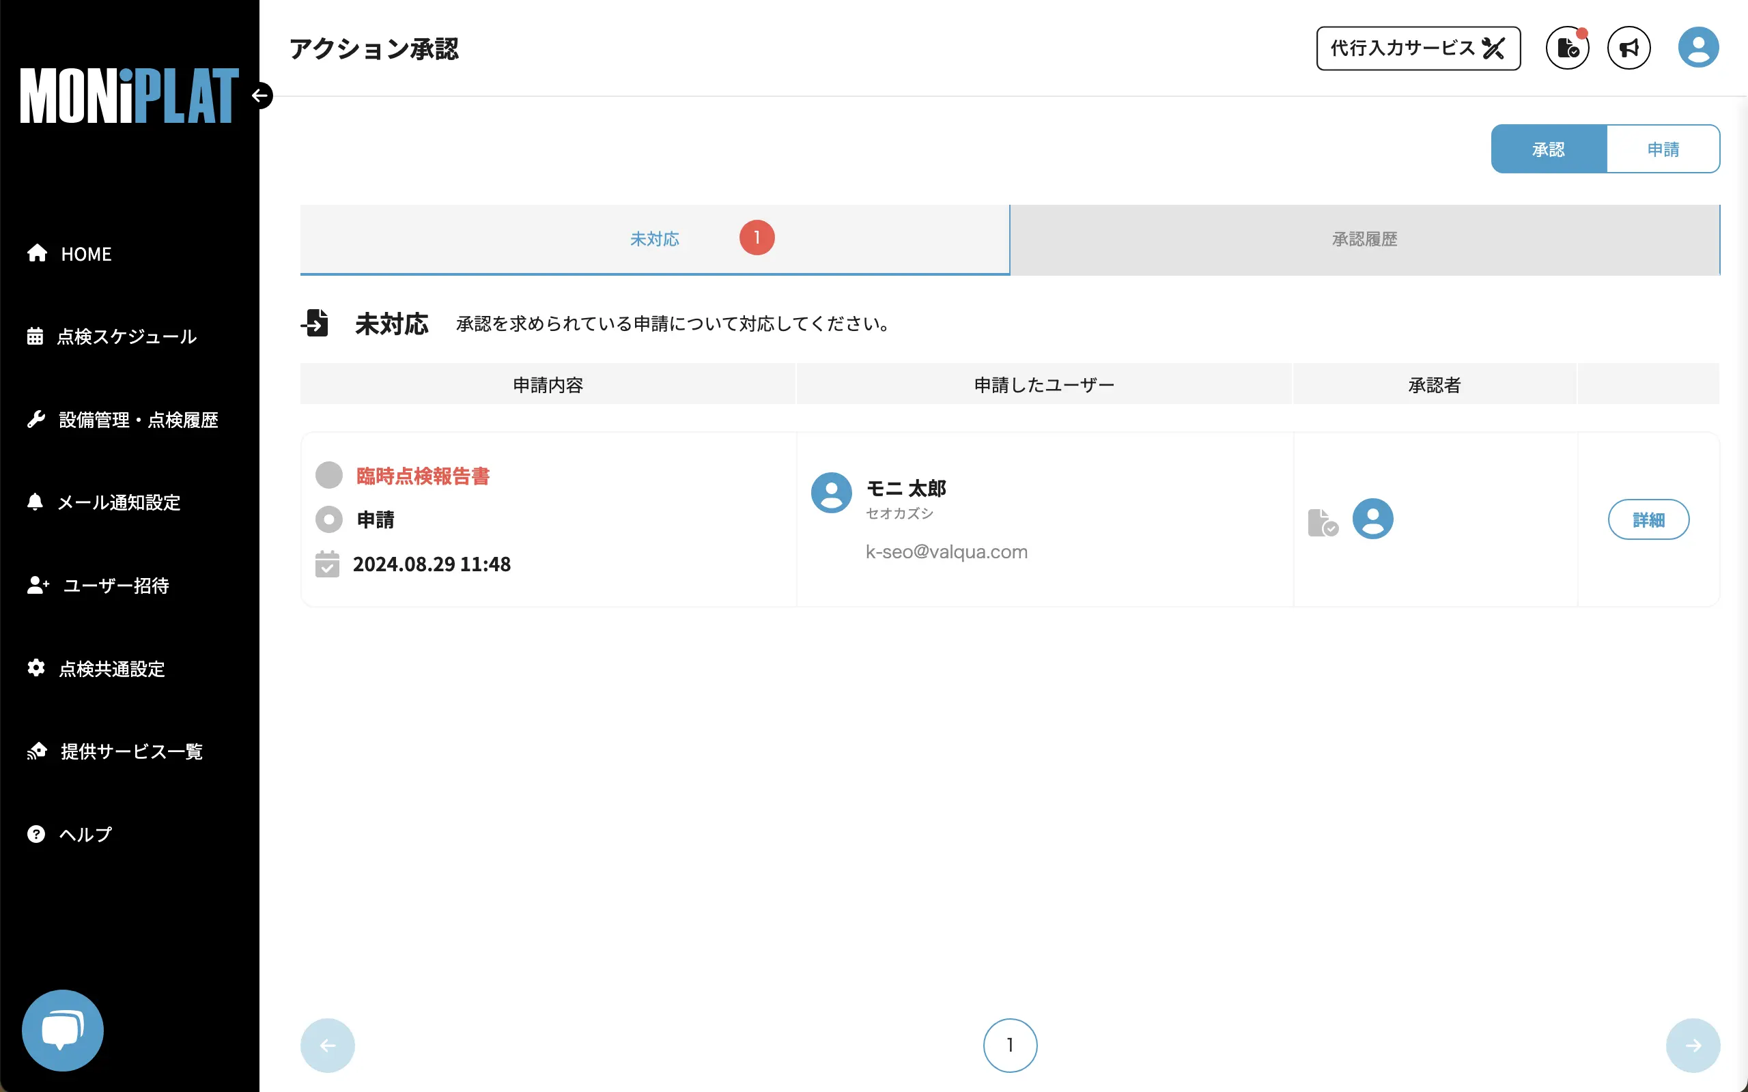Open 点検スケジュール via the calendar icon
This screenshot has width=1748, height=1092.
click(127, 336)
